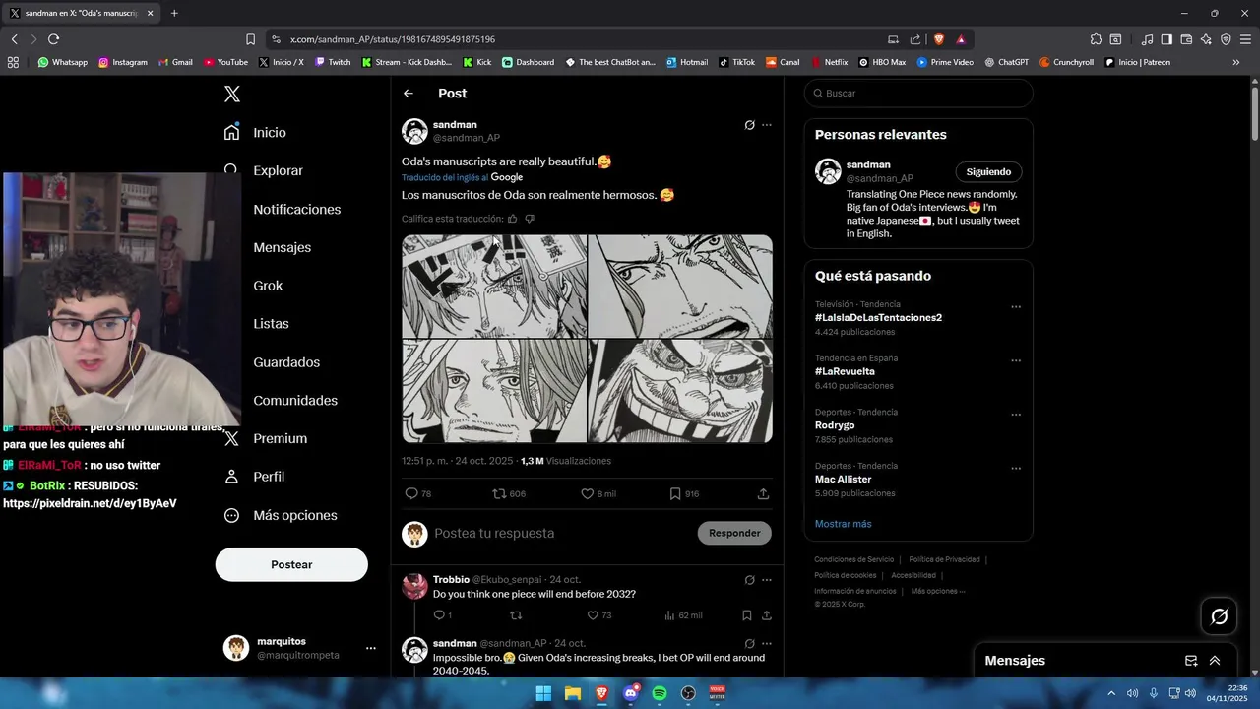Image resolution: width=1260 pixels, height=709 pixels.
Task: Open Inicio home in sidebar
Action: pos(256,132)
